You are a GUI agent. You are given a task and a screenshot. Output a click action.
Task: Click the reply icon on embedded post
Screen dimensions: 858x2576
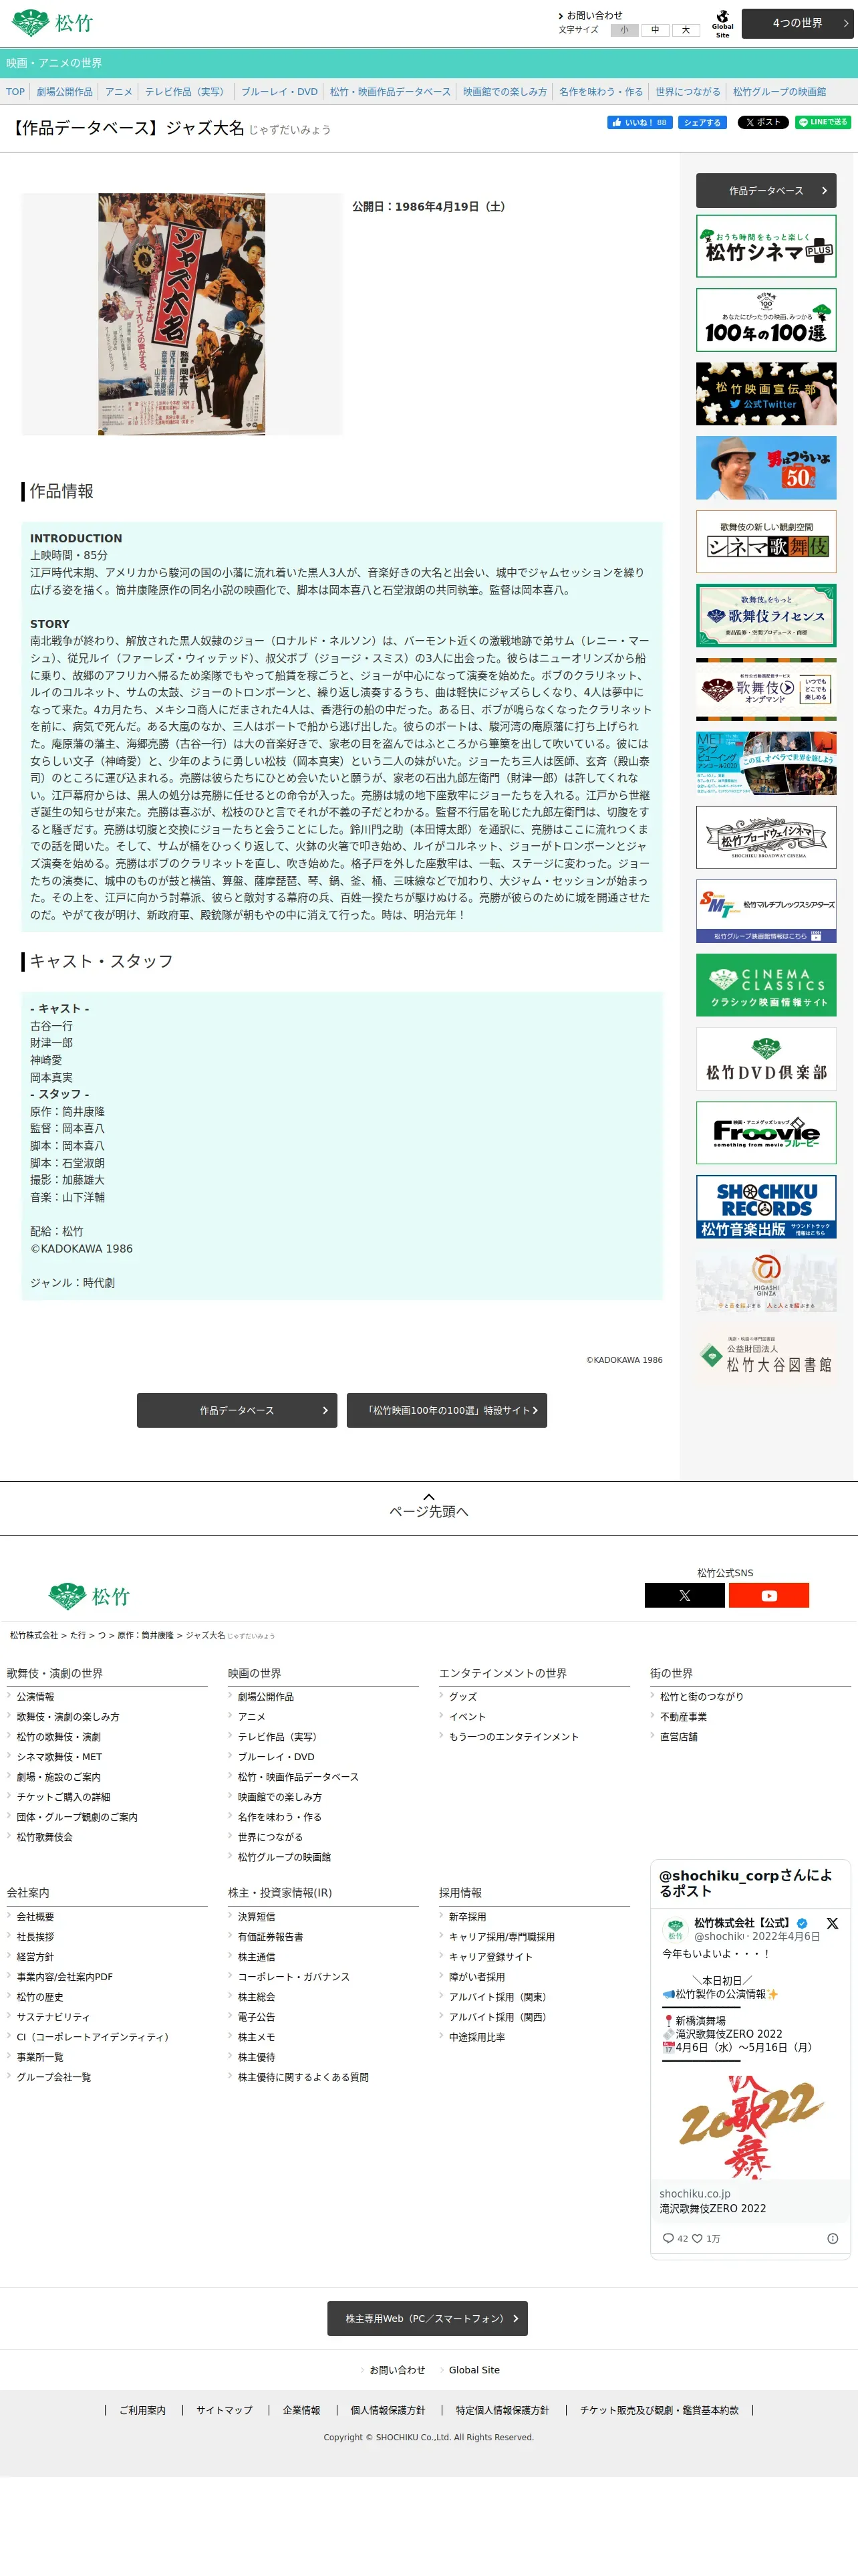[x=668, y=2238]
